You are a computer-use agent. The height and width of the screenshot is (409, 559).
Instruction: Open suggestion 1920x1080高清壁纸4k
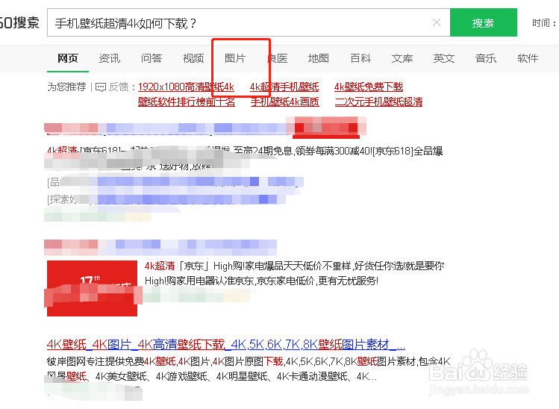pyautogui.click(x=186, y=87)
